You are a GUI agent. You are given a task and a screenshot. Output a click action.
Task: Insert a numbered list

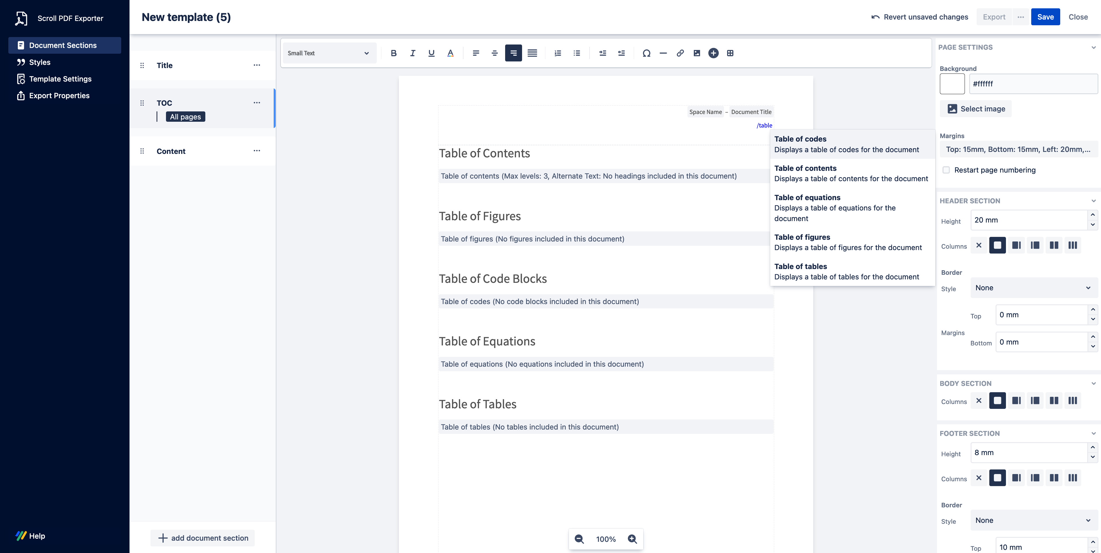(x=558, y=53)
